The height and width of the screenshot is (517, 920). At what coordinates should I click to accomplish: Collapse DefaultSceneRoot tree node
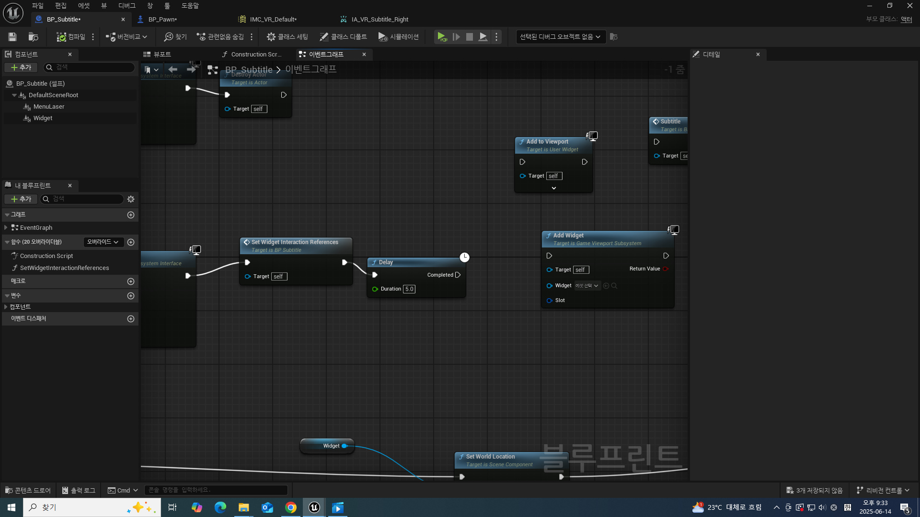(14, 95)
